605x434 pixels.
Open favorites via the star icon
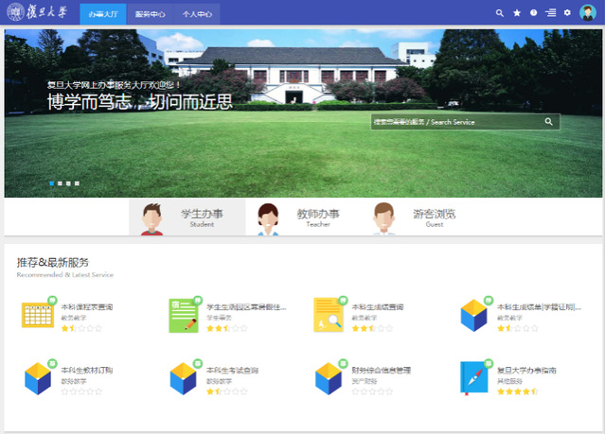point(517,13)
